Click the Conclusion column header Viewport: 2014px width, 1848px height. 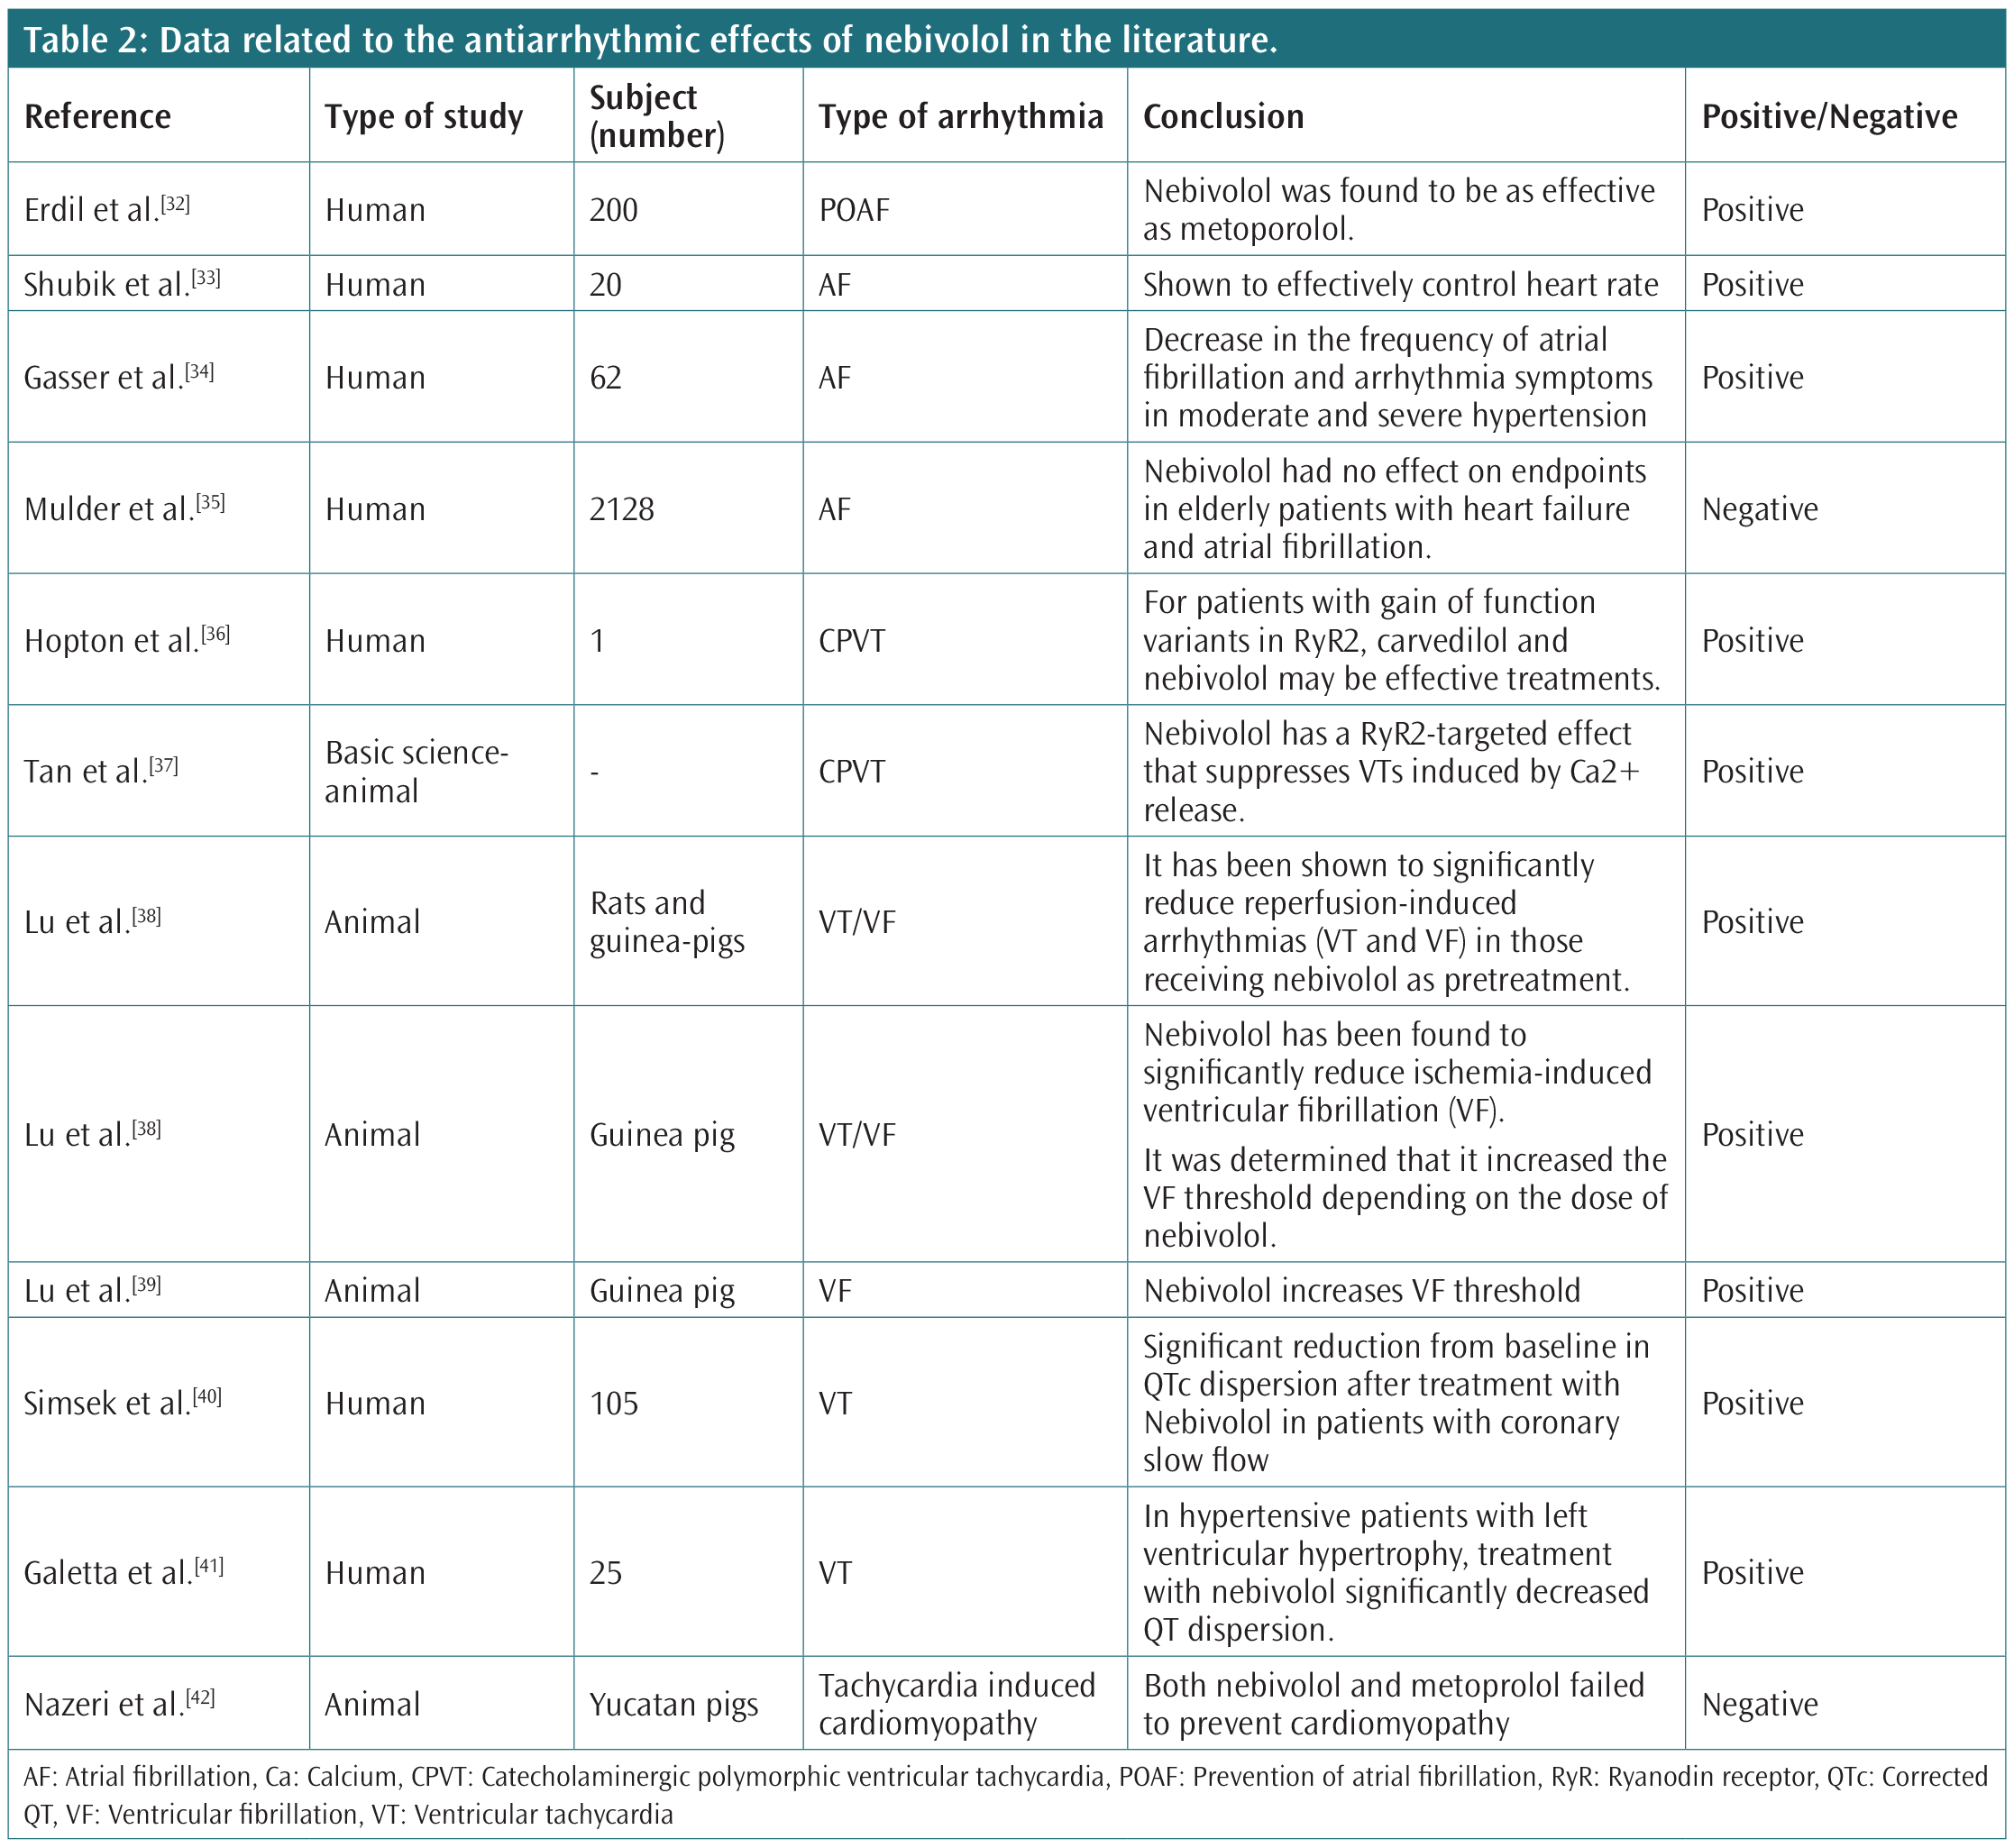1222,116
